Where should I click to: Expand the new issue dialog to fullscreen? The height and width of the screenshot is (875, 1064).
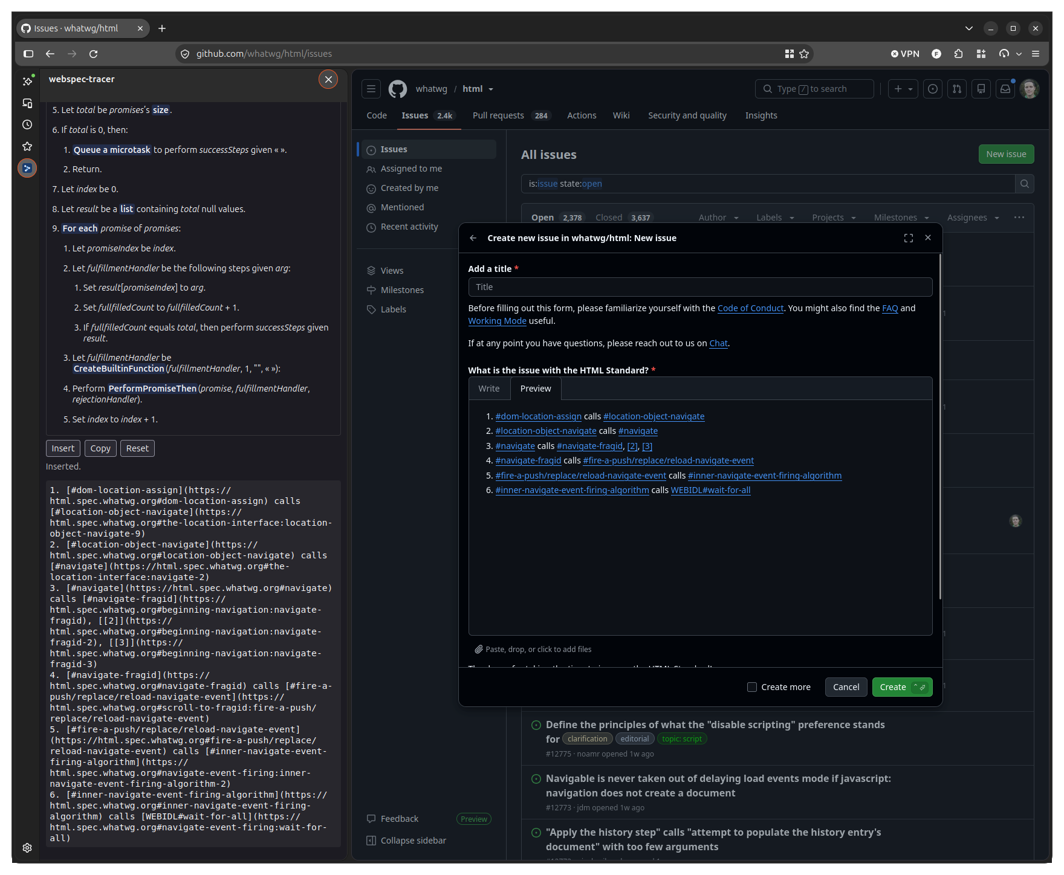(909, 238)
